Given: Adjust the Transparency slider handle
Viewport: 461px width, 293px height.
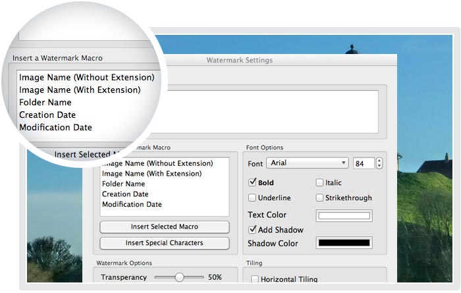Looking at the screenshot, I should pyautogui.click(x=179, y=277).
